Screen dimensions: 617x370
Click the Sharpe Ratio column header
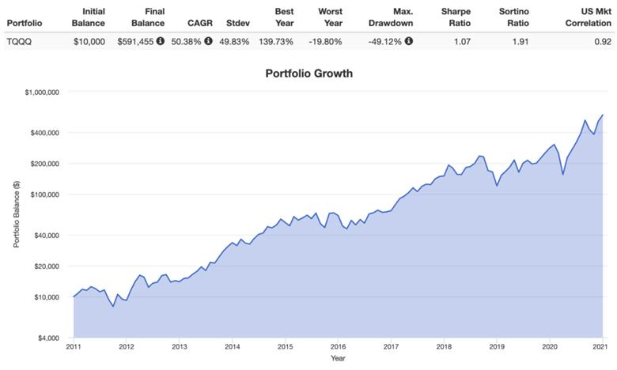coord(456,17)
